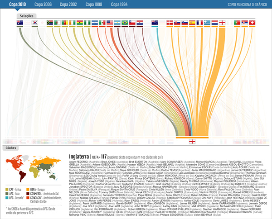Click the AFC Ásia legend color swatch

(x=7, y=194)
